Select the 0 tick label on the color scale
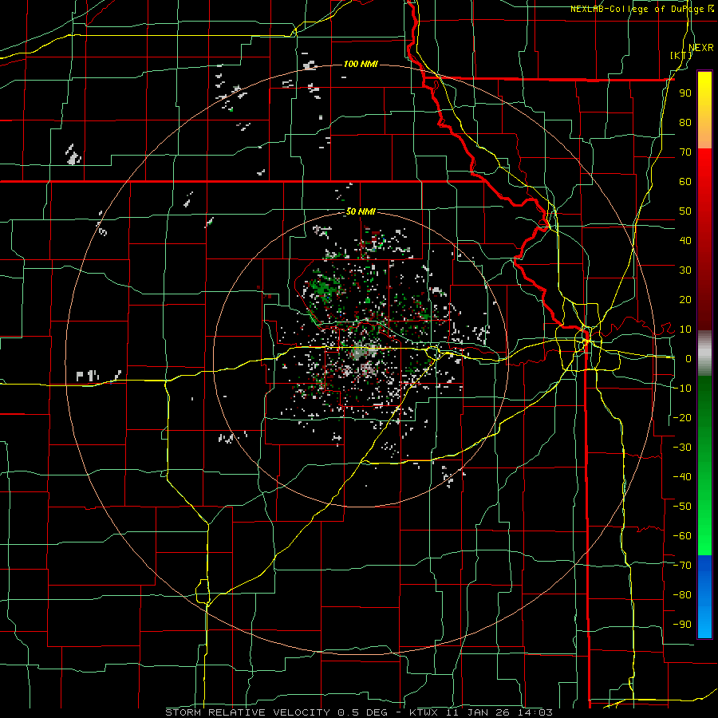Screen dimensions: 718x718 pos(688,358)
